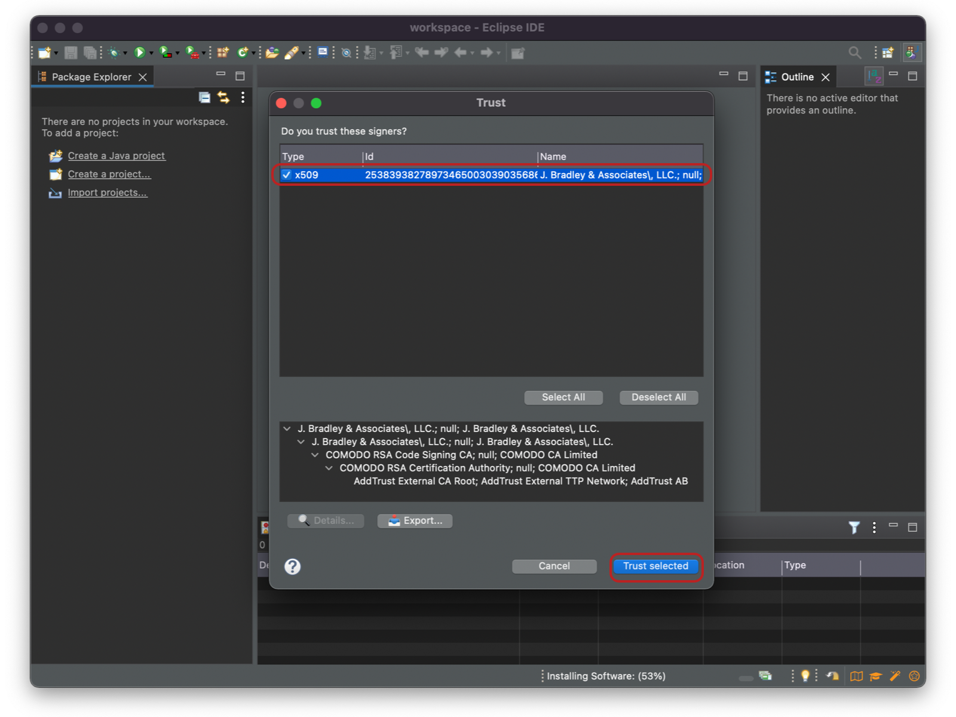Click the Installing Software progress status text
Image resolution: width=956 pixels, height=717 pixels.
point(606,676)
